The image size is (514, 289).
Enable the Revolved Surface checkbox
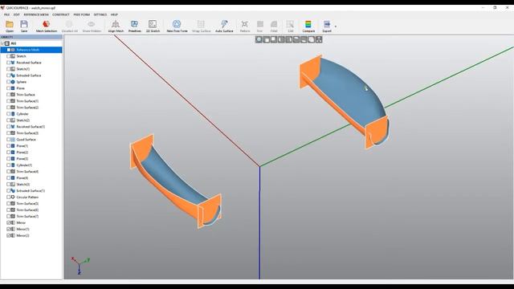pyautogui.click(x=9, y=63)
